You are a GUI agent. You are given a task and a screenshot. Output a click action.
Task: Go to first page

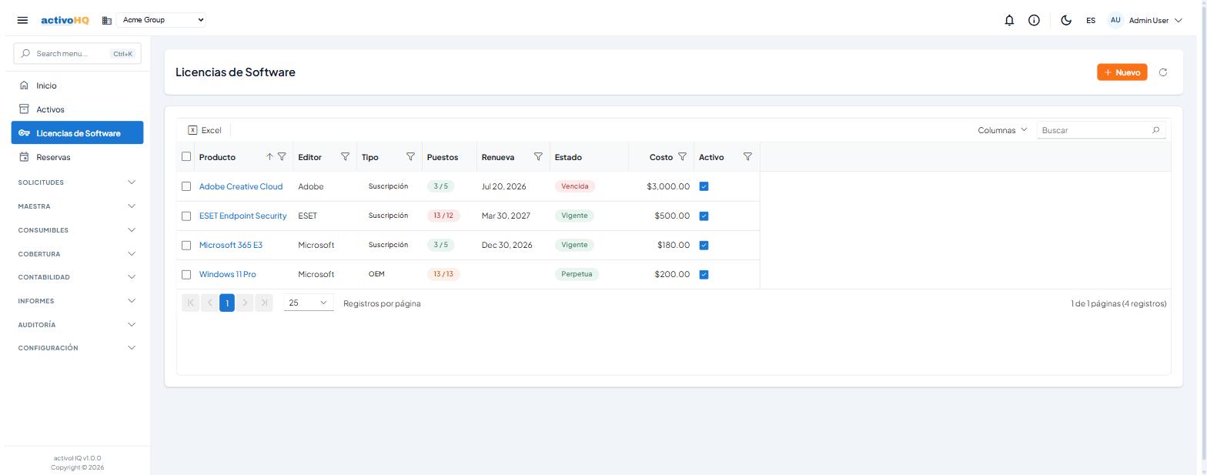click(x=191, y=303)
